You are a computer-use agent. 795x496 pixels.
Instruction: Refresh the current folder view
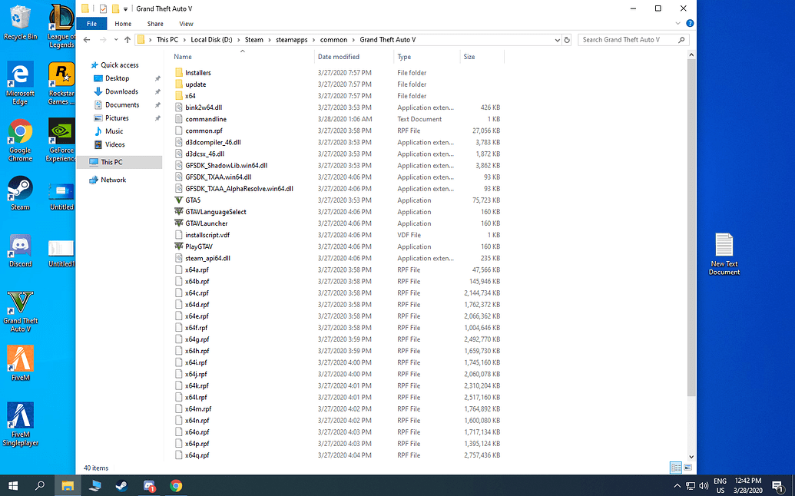(x=566, y=39)
